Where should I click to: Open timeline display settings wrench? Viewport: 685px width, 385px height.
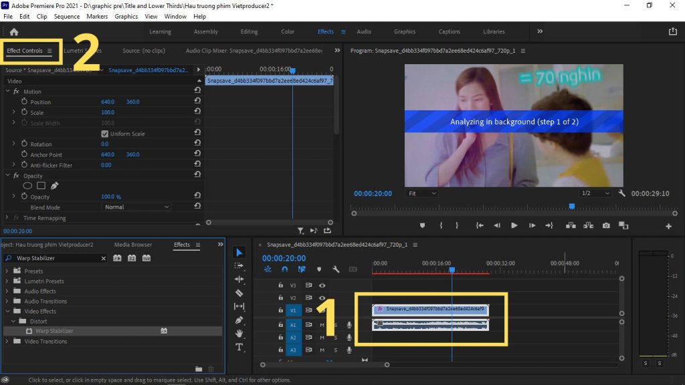[335, 269]
